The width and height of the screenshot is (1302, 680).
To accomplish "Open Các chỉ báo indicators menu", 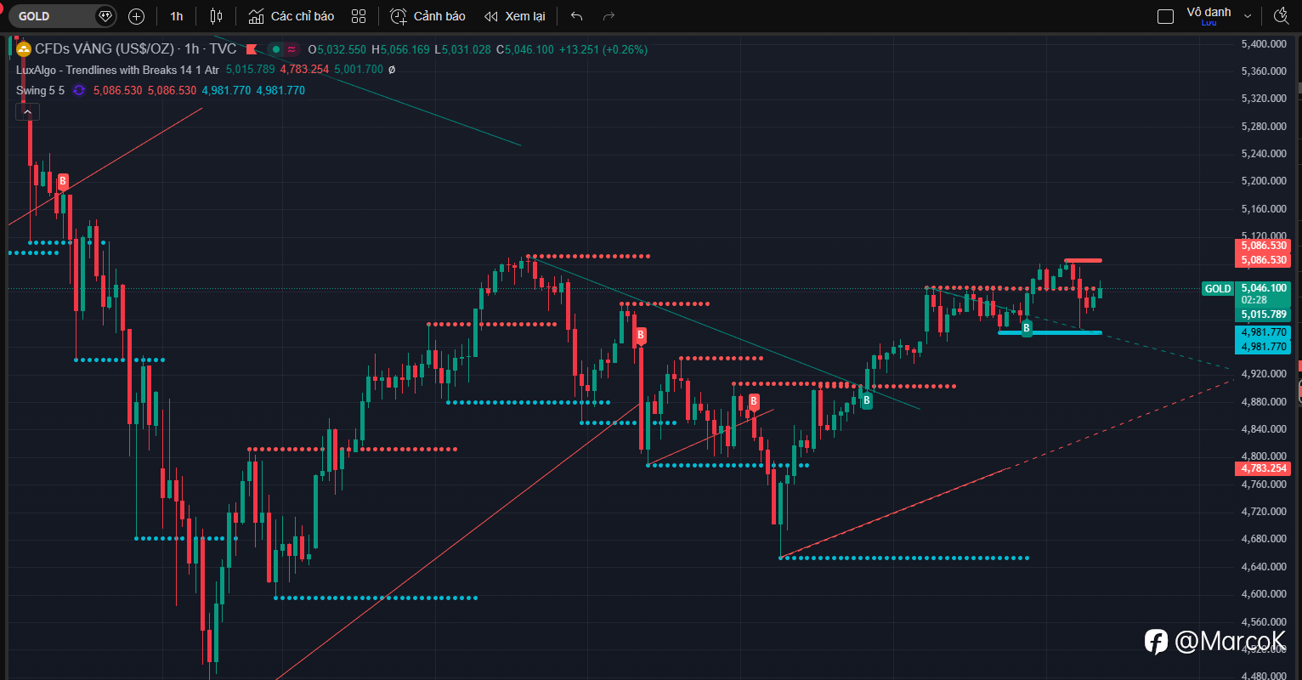I will 292,16.
